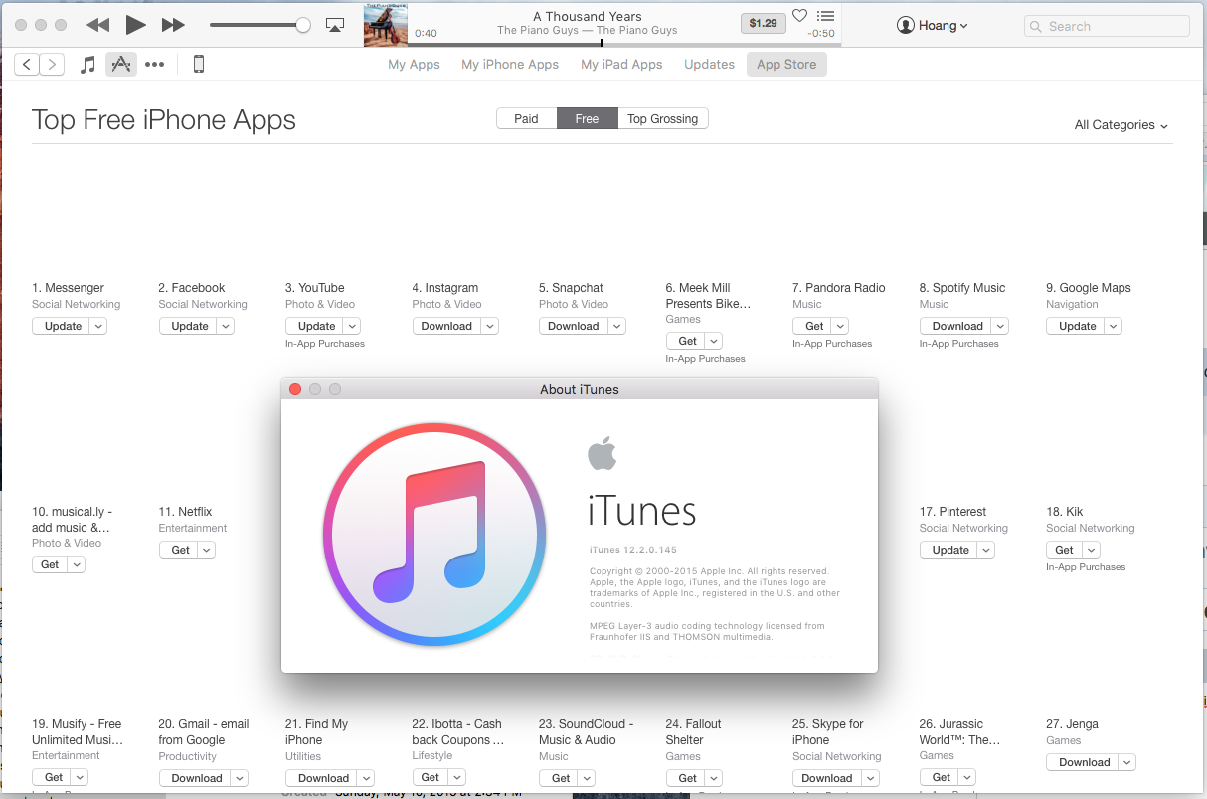Download the Jenga game
The image size is (1207, 799).
pos(1084,762)
